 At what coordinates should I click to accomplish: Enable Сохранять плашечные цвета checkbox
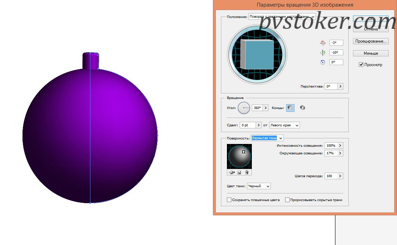(229, 200)
